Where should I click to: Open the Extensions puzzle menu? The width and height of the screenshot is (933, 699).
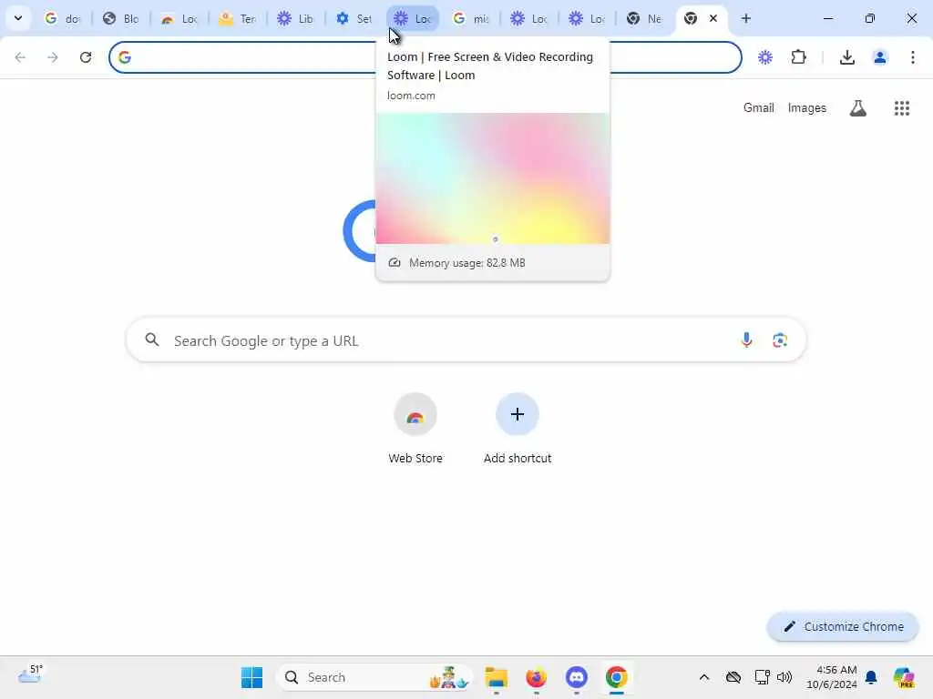(798, 57)
